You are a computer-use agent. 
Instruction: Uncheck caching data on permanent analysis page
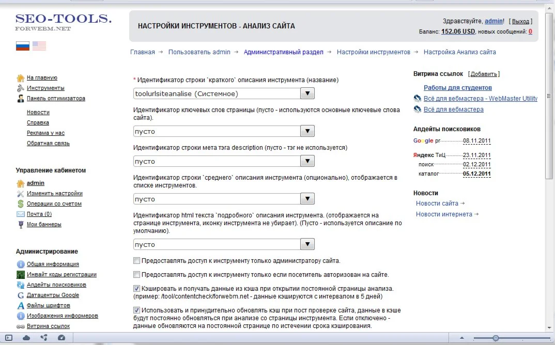pyautogui.click(x=137, y=288)
